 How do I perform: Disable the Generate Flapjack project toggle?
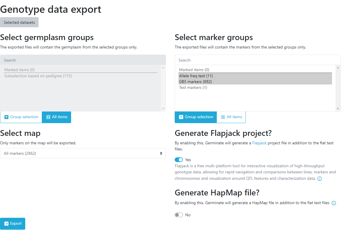click(x=178, y=159)
